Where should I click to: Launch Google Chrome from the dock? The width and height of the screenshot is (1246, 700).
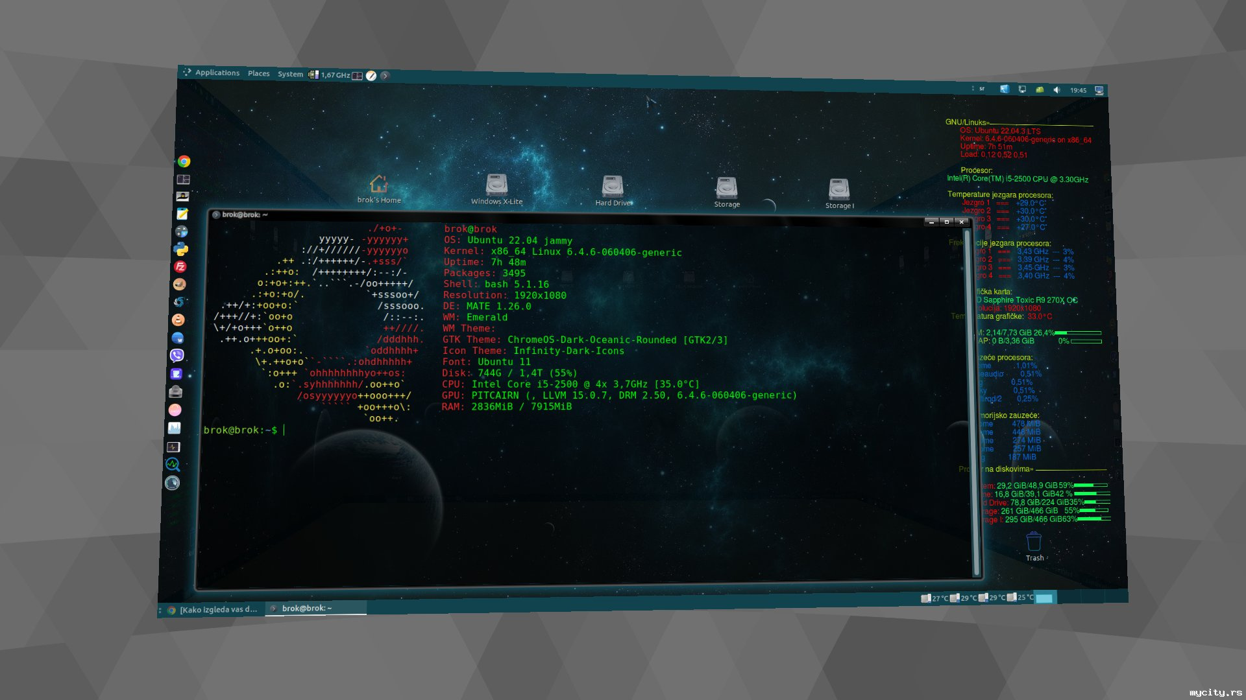(x=184, y=161)
